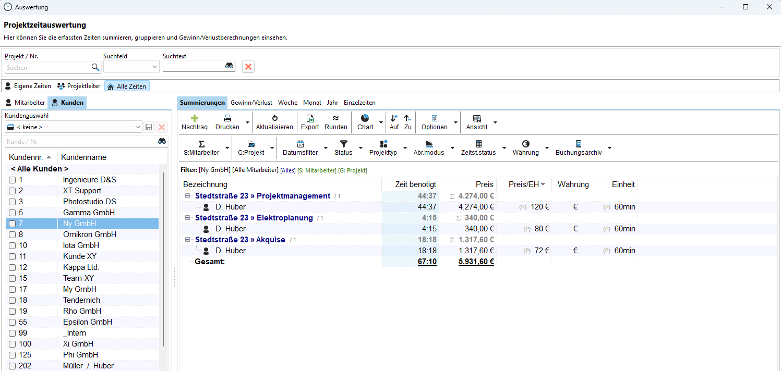
Task: Tick the checkbox next to Gamma GmbH
Action: (x=13, y=213)
